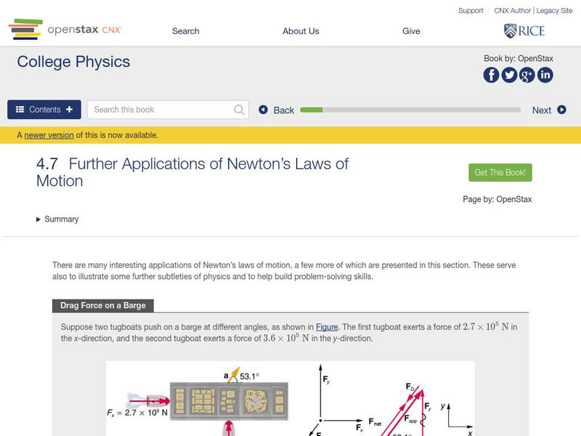Follow the Figure link in the text
The width and height of the screenshot is (581, 436).
click(x=327, y=327)
